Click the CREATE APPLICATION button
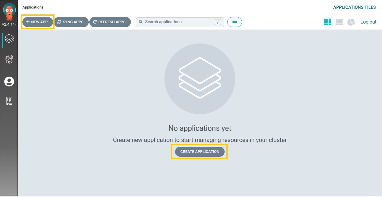Viewport: 382px width, 197px height. click(x=200, y=152)
